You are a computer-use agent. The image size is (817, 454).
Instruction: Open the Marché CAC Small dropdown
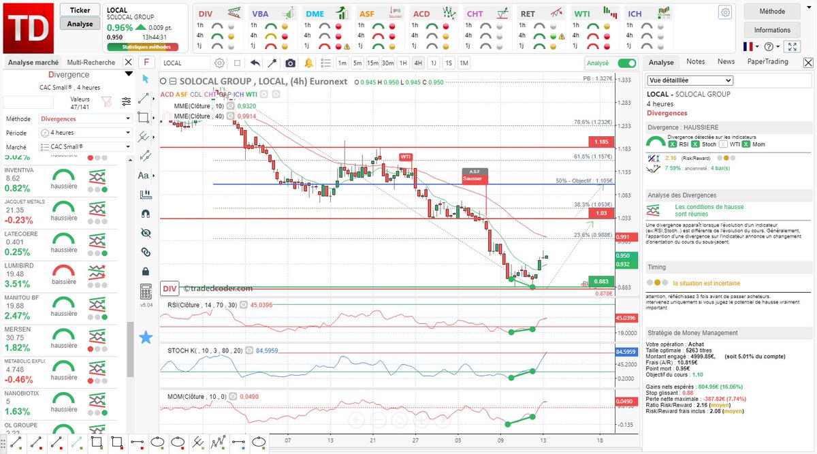tap(85, 146)
